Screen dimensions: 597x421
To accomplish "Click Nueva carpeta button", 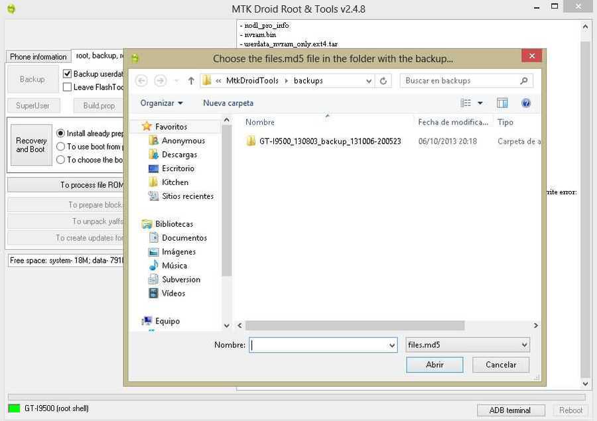I will click(x=228, y=103).
